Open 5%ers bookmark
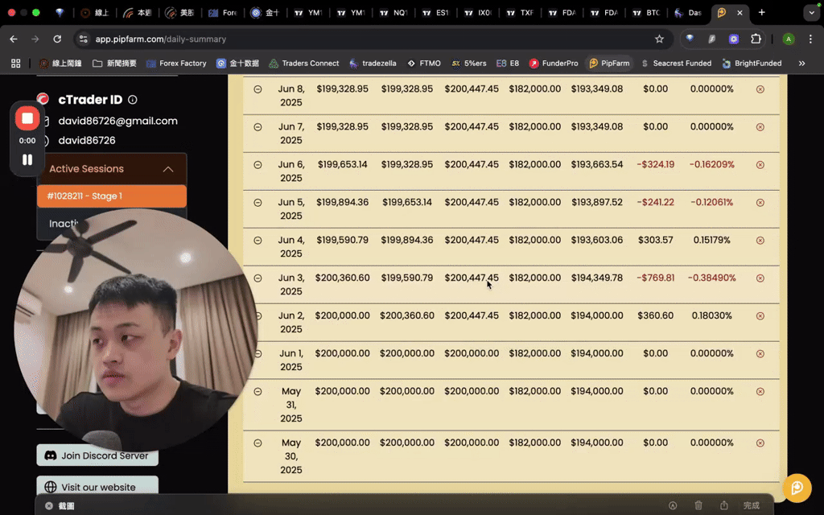The width and height of the screenshot is (824, 515). pyautogui.click(x=469, y=63)
